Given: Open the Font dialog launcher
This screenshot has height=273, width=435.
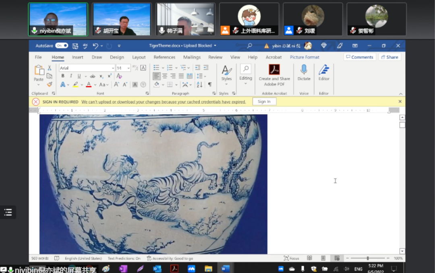Looking at the screenshot, I should 147,93.
